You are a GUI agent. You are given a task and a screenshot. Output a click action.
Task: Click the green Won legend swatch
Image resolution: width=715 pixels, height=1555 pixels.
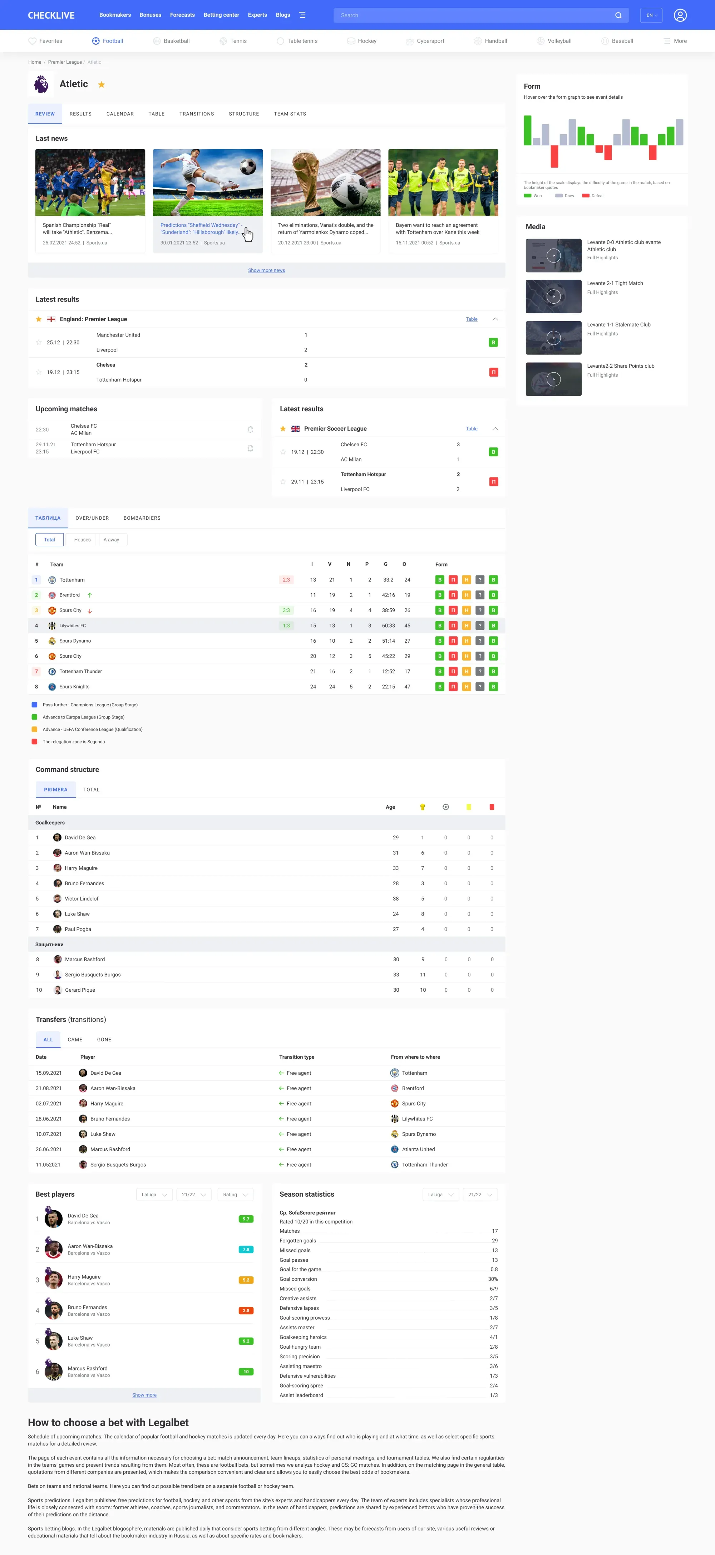527,196
